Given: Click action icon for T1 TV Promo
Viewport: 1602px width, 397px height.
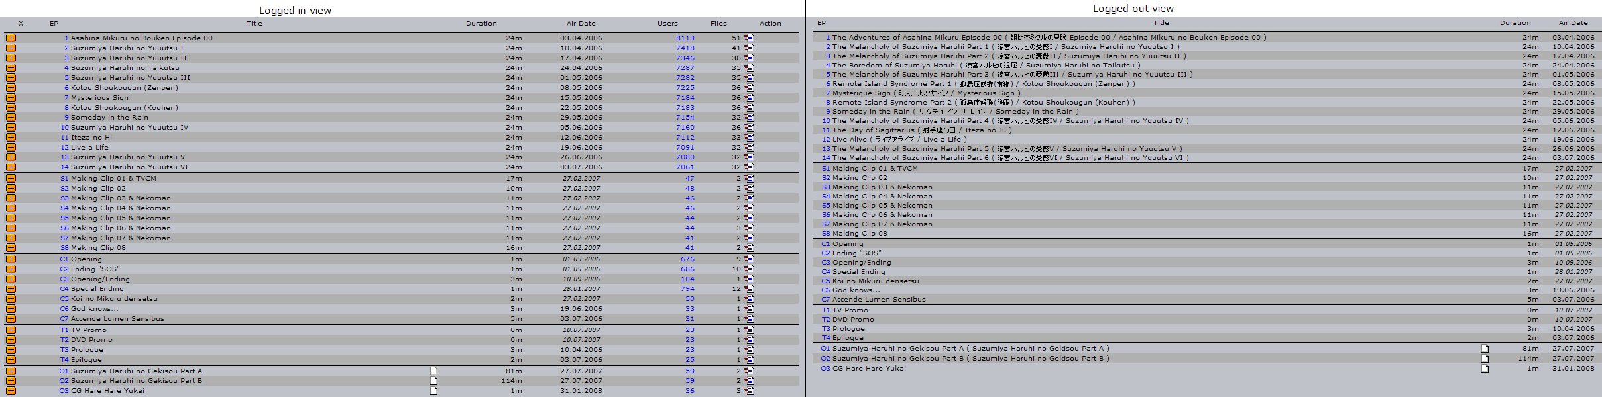Looking at the screenshot, I should [x=750, y=330].
